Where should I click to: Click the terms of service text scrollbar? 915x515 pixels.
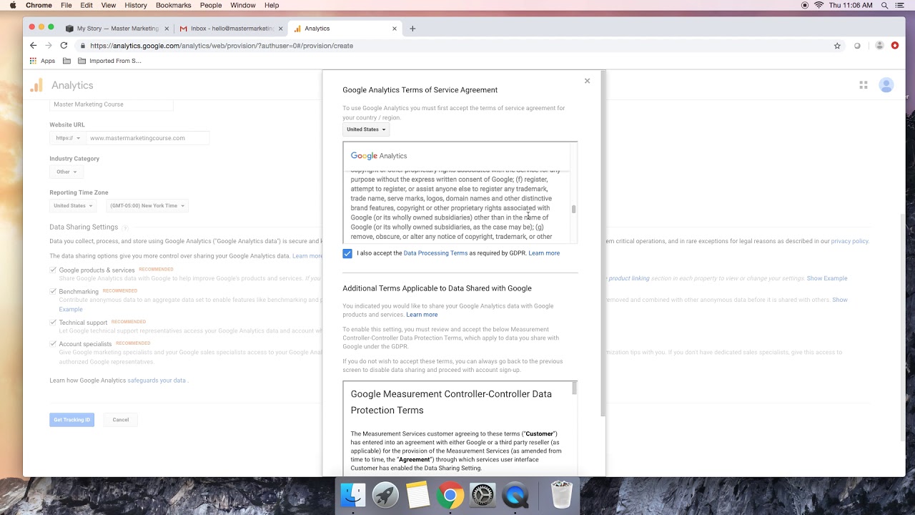(573, 209)
